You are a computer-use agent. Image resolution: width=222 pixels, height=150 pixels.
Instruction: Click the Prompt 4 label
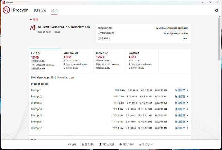tap(36, 109)
